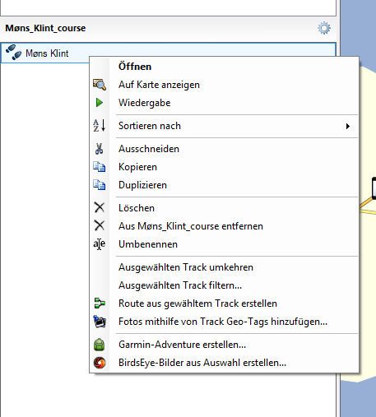Click the footprints icon of the Møns Klint track
Image resolution: width=376 pixels, height=417 pixels.
click(13, 52)
